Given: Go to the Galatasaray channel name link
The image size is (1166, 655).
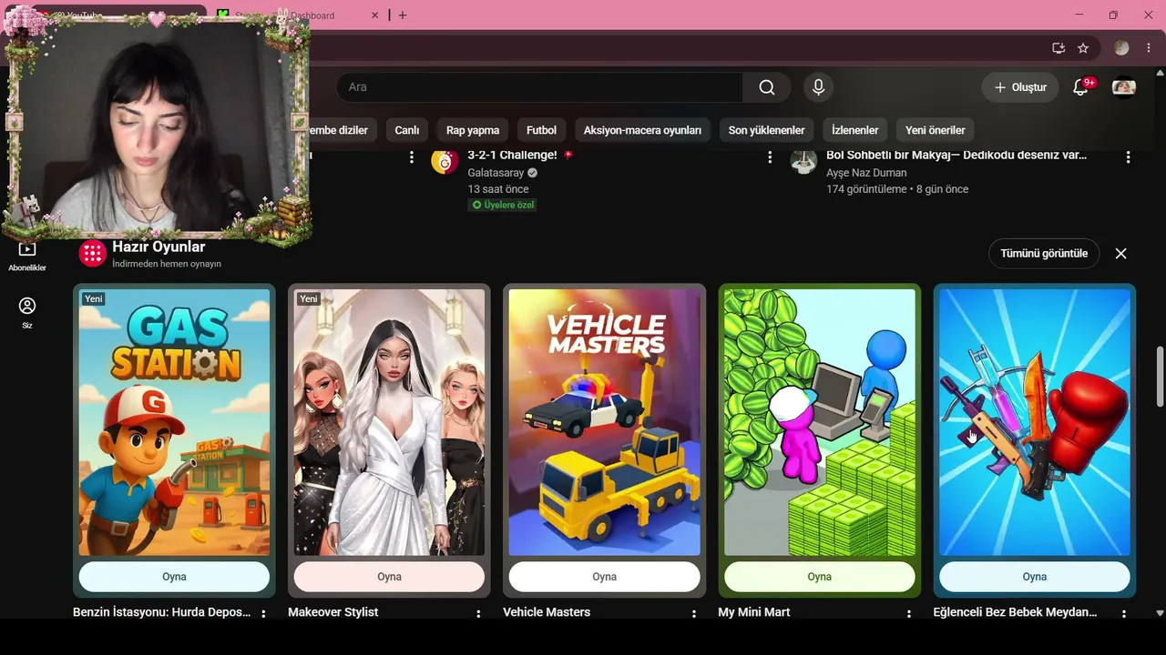Looking at the screenshot, I should point(496,172).
